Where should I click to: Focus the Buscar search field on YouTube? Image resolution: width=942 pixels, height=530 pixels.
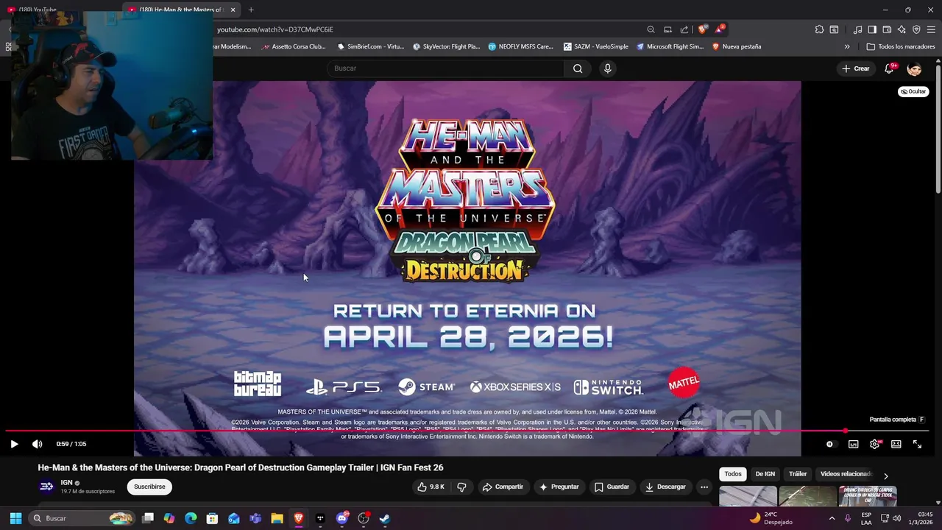click(x=445, y=68)
